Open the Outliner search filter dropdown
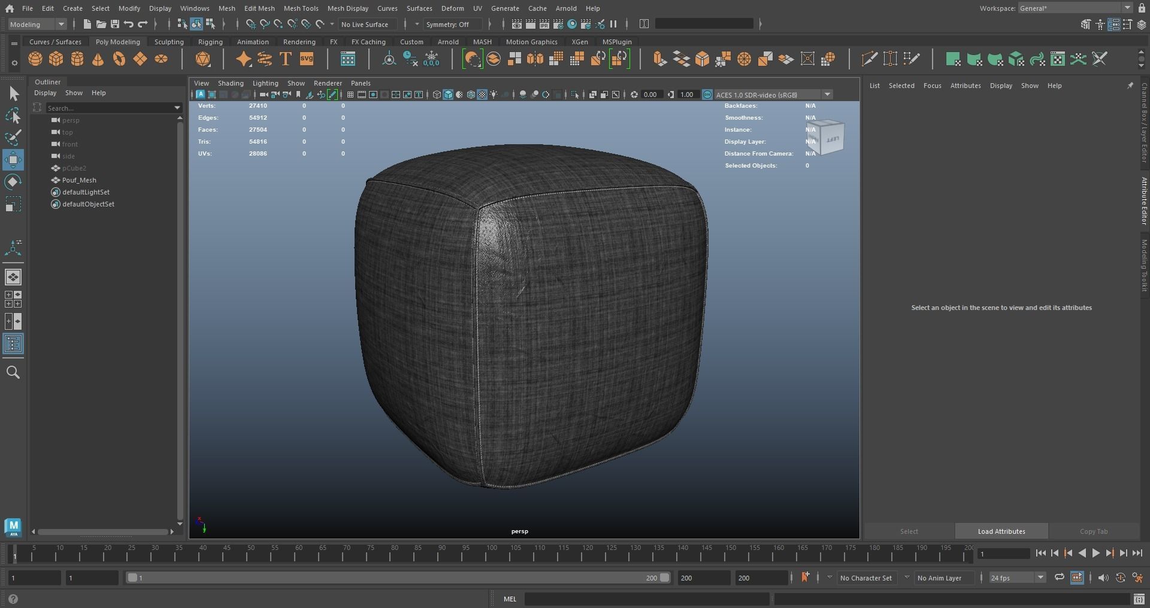Viewport: 1150px width, 608px height. click(177, 108)
